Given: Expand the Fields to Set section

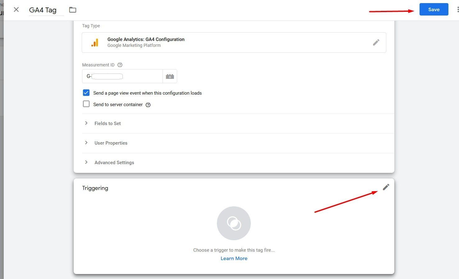Looking at the screenshot, I should point(238,124).
